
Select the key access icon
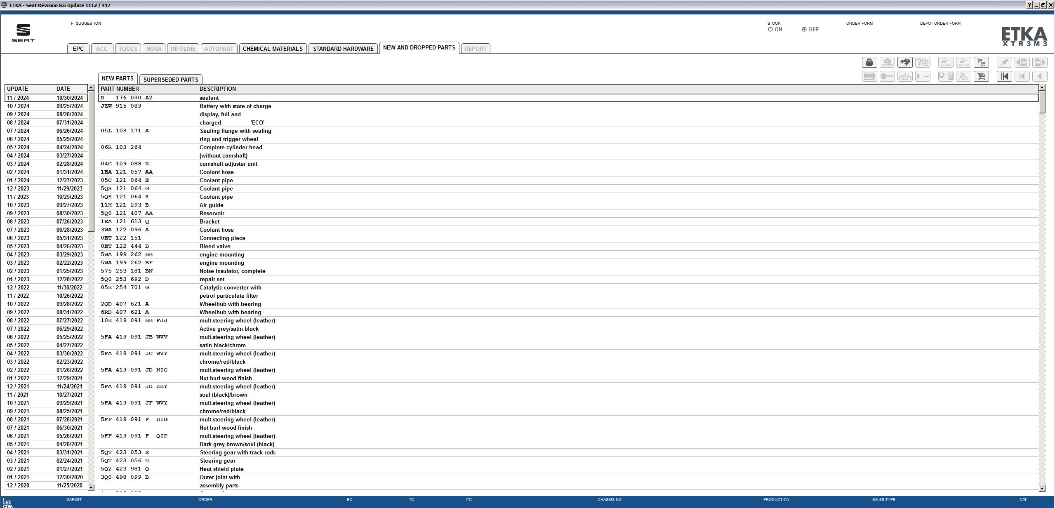pos(888,76)
